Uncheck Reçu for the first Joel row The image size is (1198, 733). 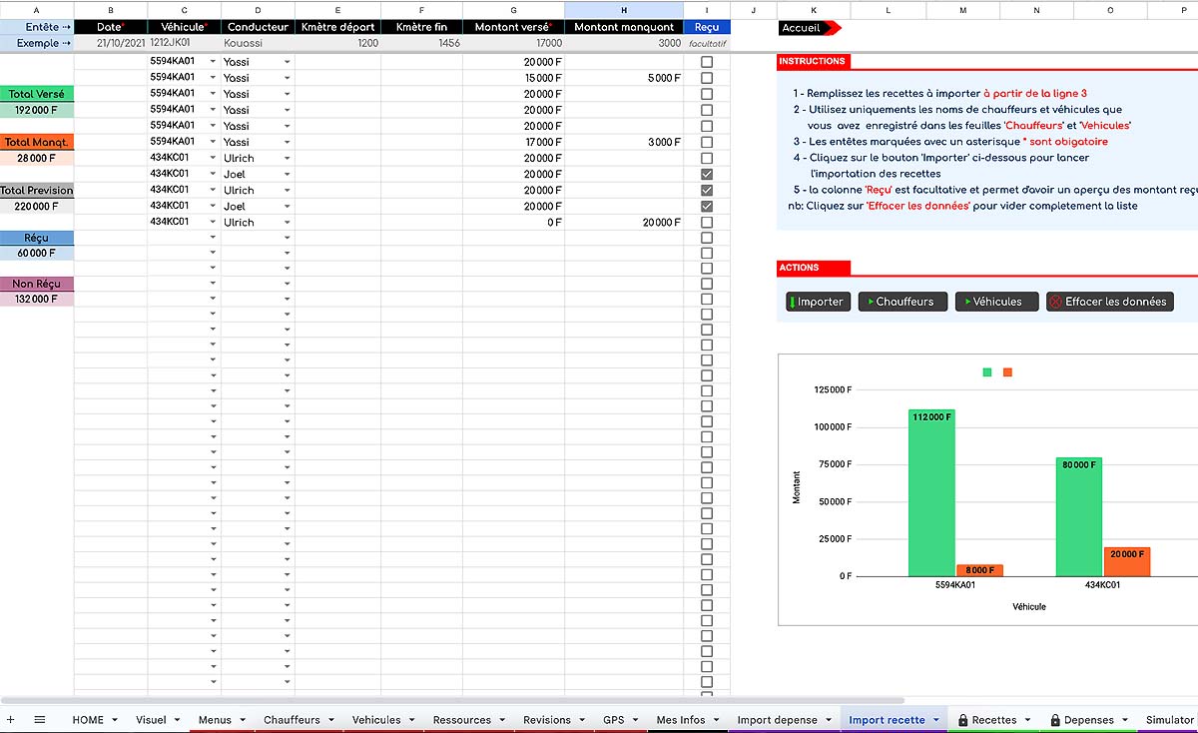[707, 174]
